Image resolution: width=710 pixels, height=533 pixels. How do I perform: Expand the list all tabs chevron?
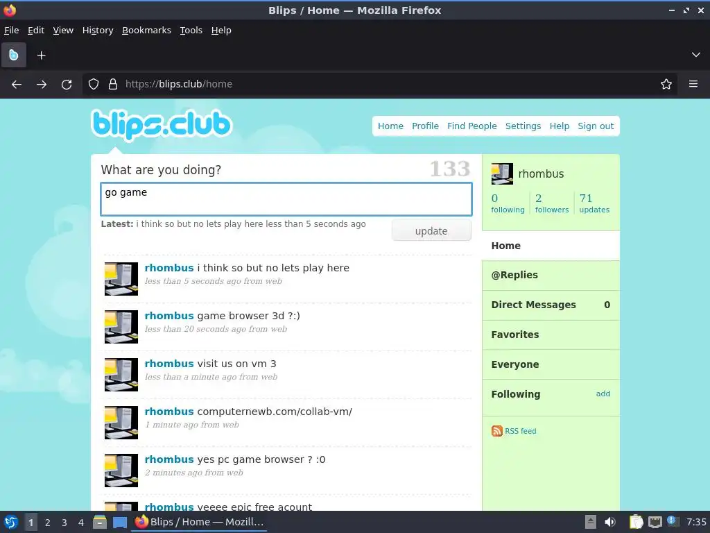(x=696, y=55)
